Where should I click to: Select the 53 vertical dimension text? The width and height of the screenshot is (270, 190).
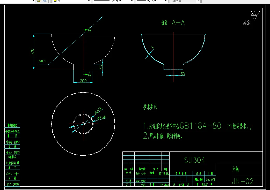101,67
